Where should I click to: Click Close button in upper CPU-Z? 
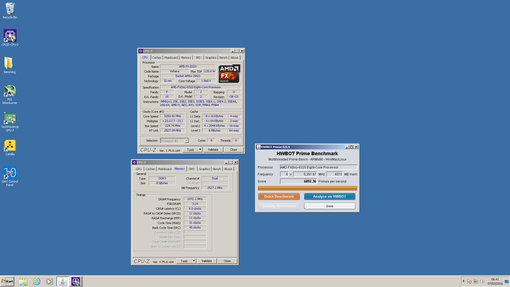pos(233,150)
